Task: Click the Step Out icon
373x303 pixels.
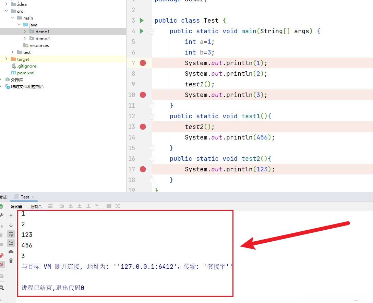Action: click(x=88, y=206)
